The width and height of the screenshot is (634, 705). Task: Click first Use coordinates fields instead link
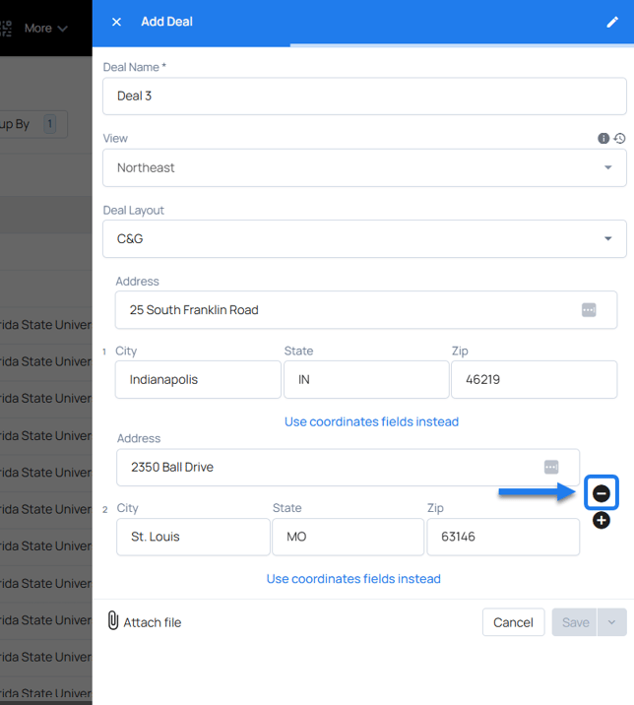click(371, 421)
